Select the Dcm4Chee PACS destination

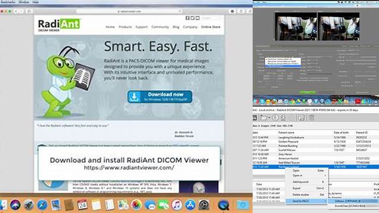coord(353,206)
